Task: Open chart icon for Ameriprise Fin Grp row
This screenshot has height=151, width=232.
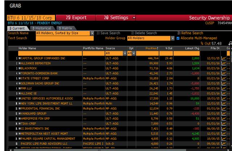Action: 224,119
